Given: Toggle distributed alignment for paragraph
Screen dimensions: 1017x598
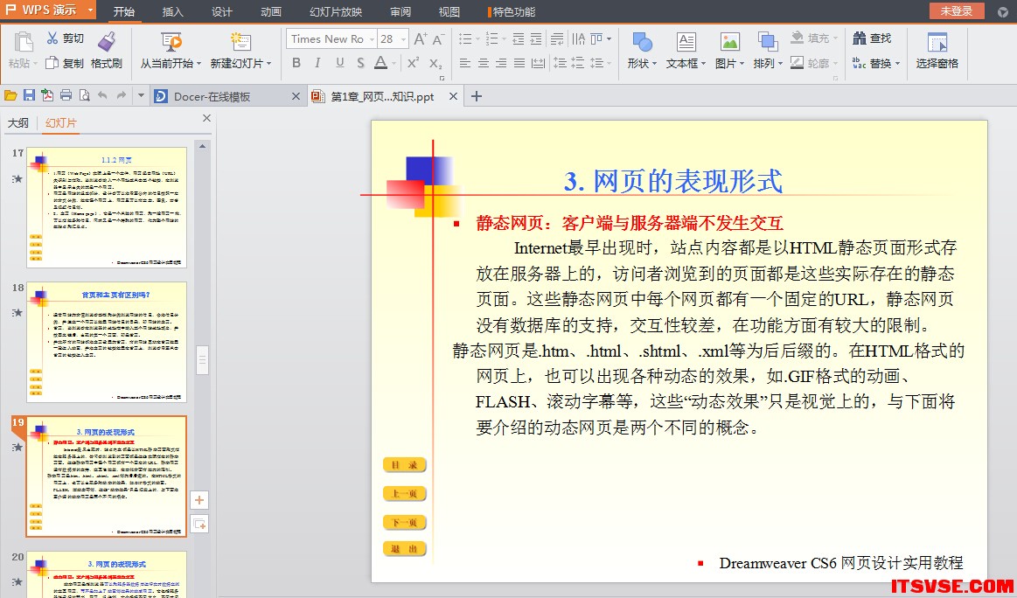Looking at the screenshot, I should click(539, 63).
